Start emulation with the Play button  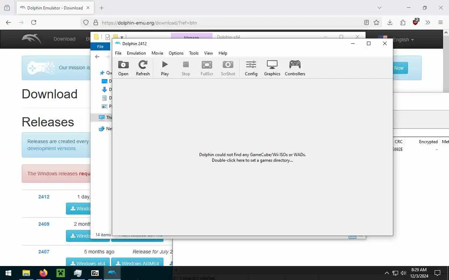pos(165,68)
